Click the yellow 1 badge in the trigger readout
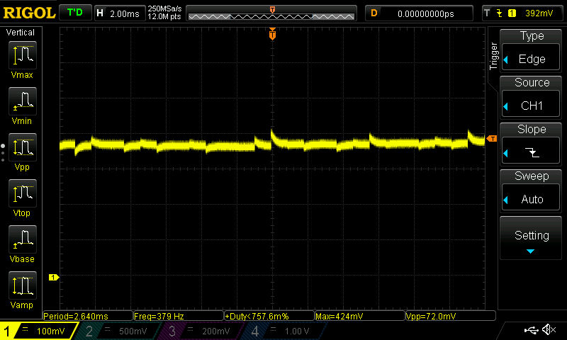Screen dimensions: 567x340 512,13
